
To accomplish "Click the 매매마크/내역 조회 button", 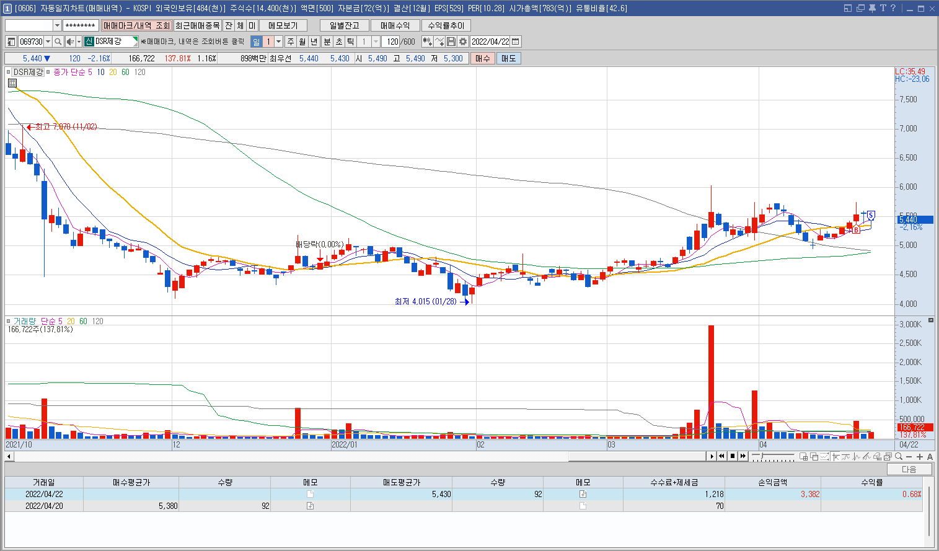I will click(136, 25).
